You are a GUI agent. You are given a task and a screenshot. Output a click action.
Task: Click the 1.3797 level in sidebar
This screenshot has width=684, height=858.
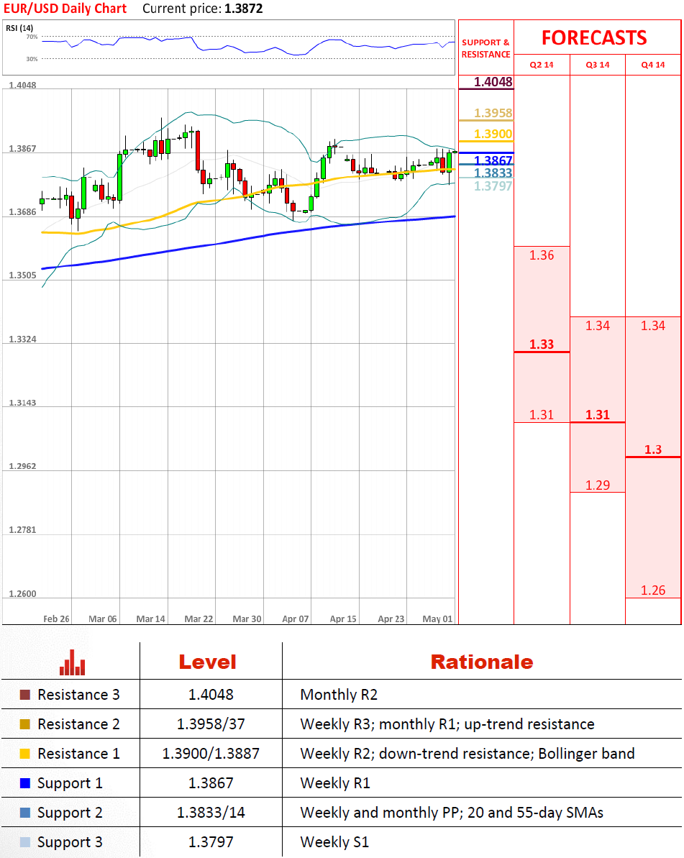[x=493, y=186]
